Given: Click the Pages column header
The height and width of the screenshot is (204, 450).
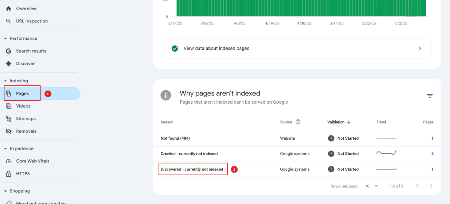Looking at the screenshot, I should tap(428, 122).
